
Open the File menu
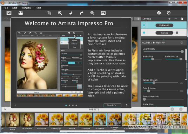pos(6,8)
